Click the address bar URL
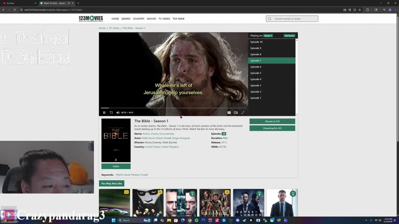Screen dimensions: 399x224 coord(53,10)
